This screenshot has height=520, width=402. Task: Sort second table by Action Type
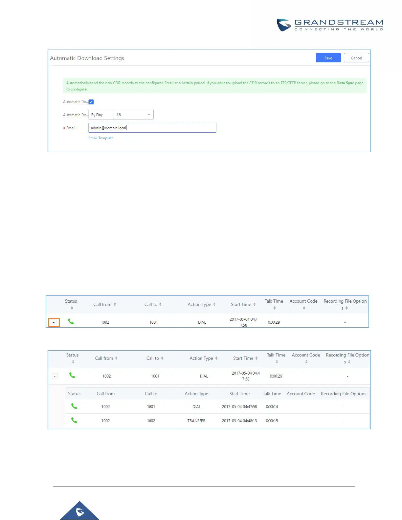[x=216, y=358]
